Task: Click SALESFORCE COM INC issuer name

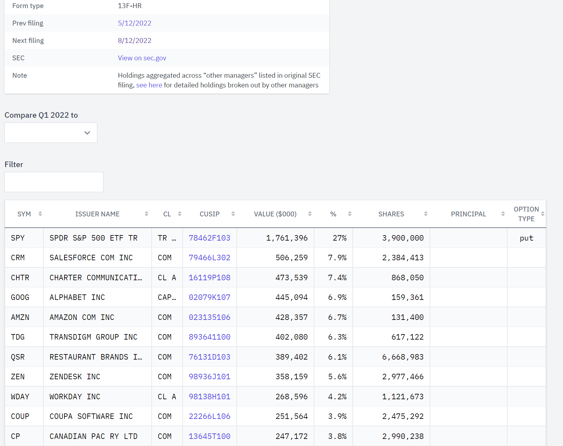Action: (x=91, y=258)
